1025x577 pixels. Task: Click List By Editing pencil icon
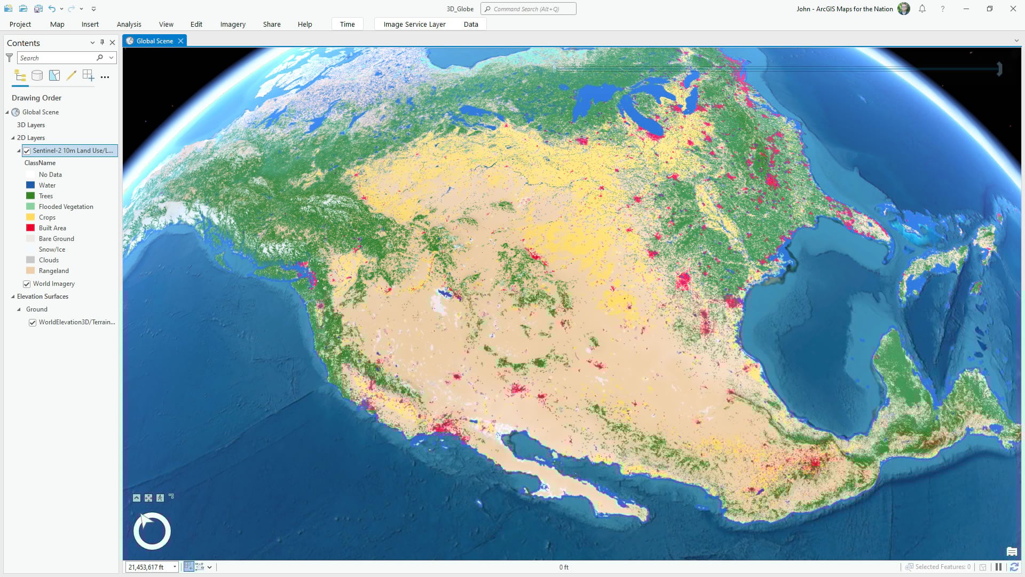[71, 76]
